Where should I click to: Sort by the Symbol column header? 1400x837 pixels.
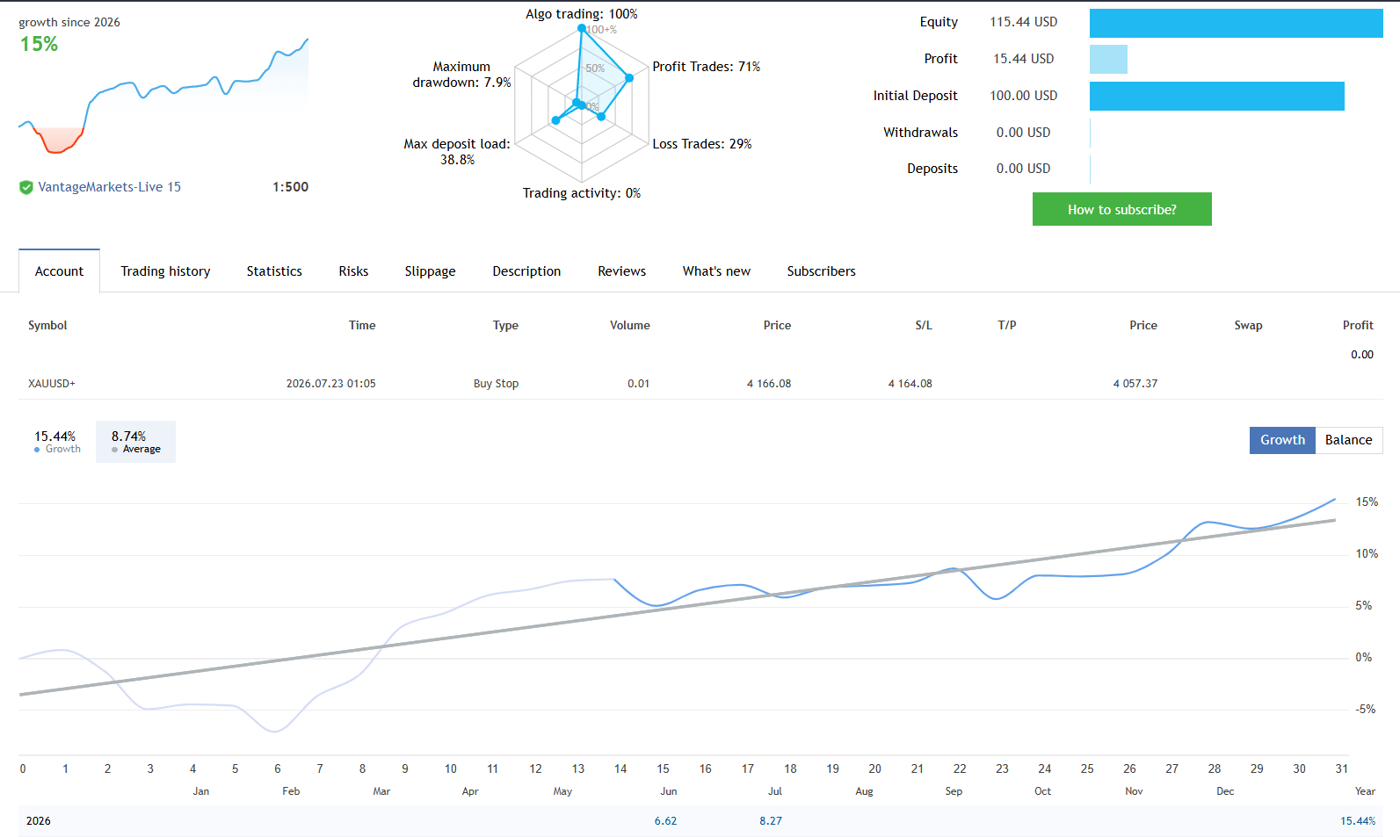47,325
